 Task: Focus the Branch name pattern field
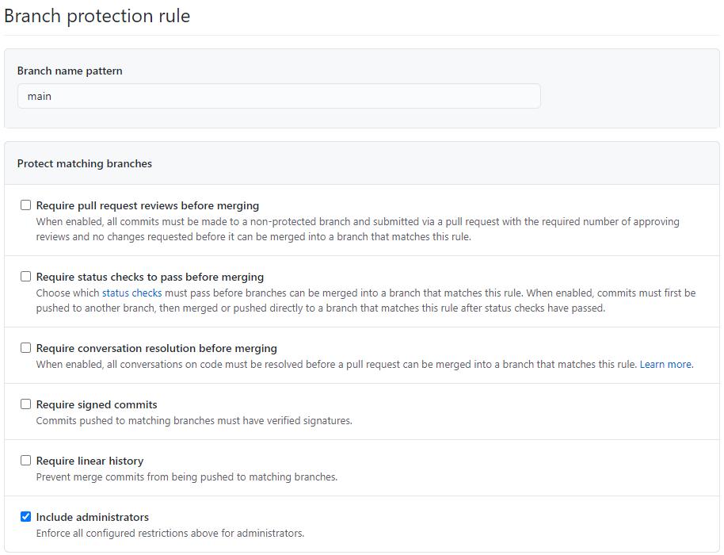click(279, 96)
